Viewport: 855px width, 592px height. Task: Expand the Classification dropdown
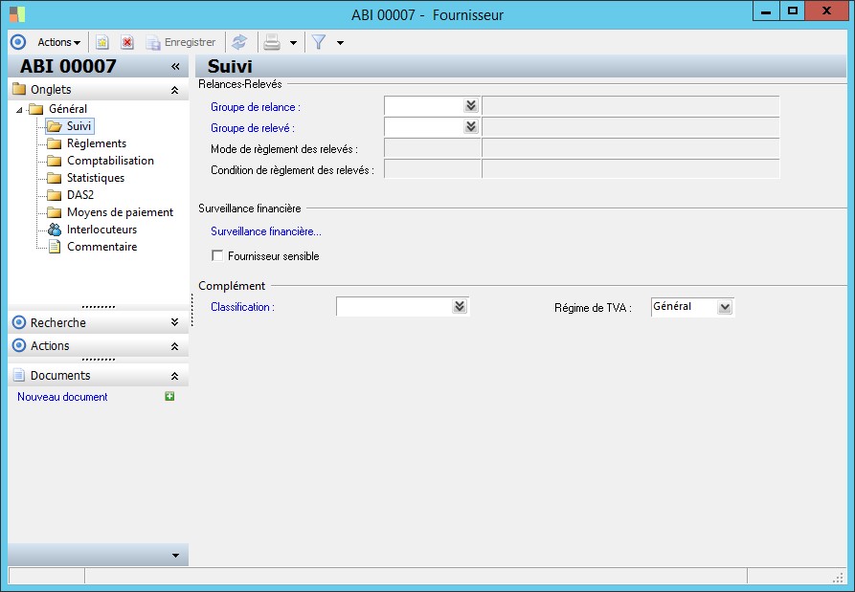(x=460, y=307)
